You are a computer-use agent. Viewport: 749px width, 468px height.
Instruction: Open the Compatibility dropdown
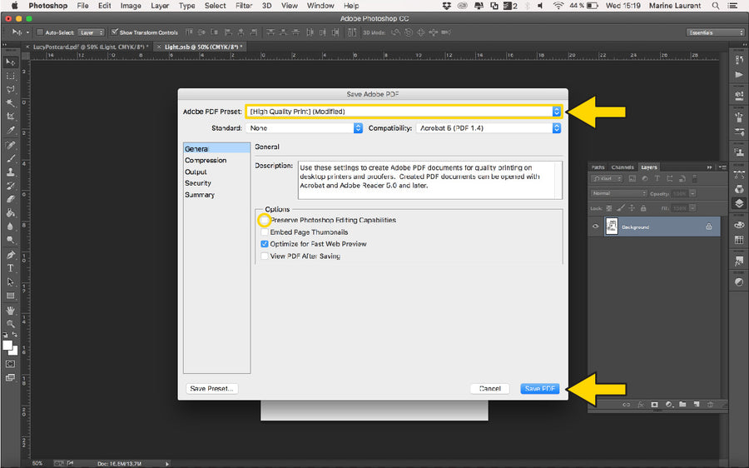pos(489,128)
